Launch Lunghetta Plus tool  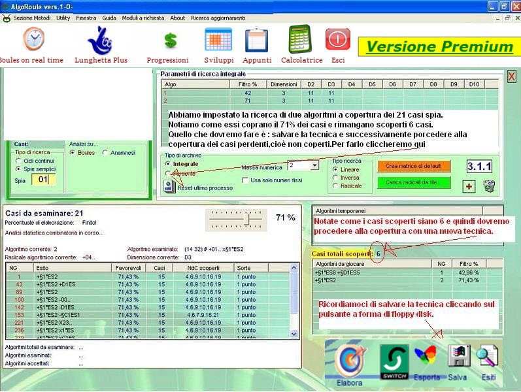pos(100,41)
